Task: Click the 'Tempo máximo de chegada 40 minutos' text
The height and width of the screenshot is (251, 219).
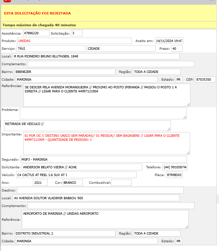Action: coord(39,25)
